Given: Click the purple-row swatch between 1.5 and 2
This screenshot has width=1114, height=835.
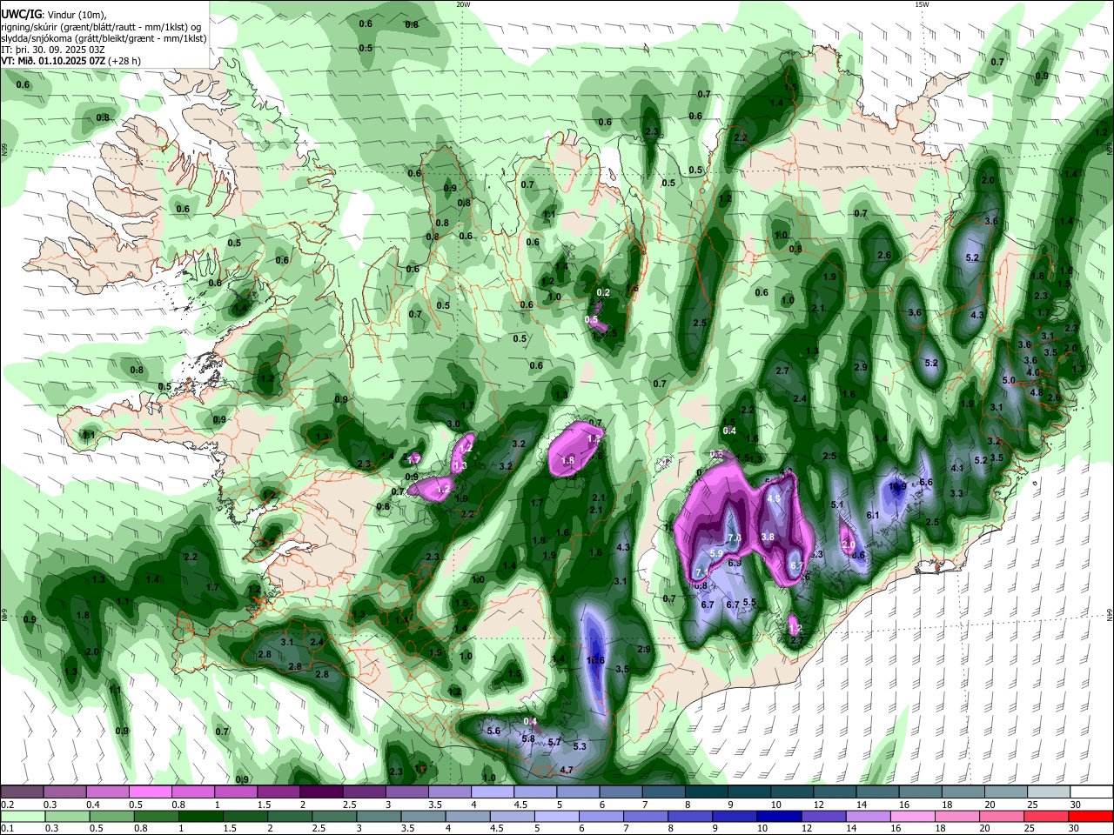Looking at the screenshot, I should (278, 792).
